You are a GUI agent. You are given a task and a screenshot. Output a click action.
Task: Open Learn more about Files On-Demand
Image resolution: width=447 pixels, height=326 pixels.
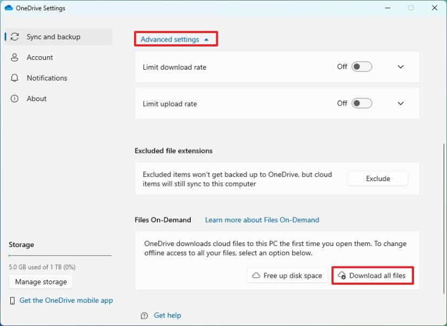pyautogui.click(x=262, y=219)
